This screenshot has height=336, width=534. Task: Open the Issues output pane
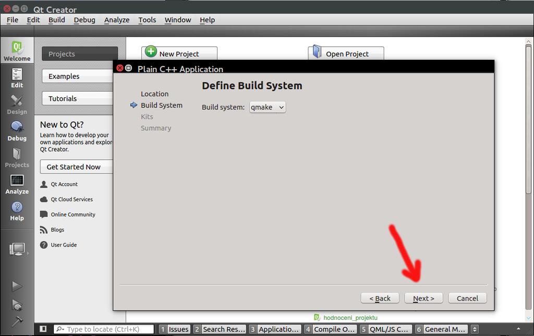pos(174,329)
